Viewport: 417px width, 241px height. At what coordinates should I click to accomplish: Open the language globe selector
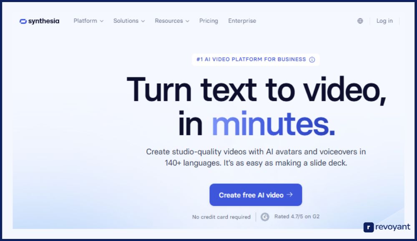[360, 21]
